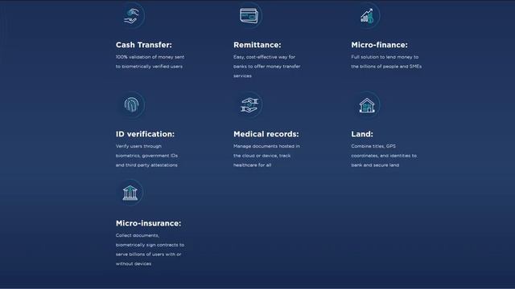This screenshot has height=289, width=515.
Task: Select the 'Micro-finance:' heading
Action: 379,45
